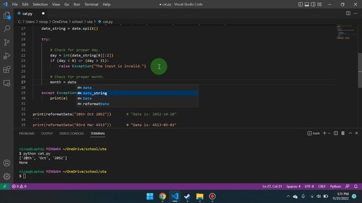The width and height of the screenshot is (362, 203).
Task: Open editor More Actions ellipsis
Action: coord(356,14)
